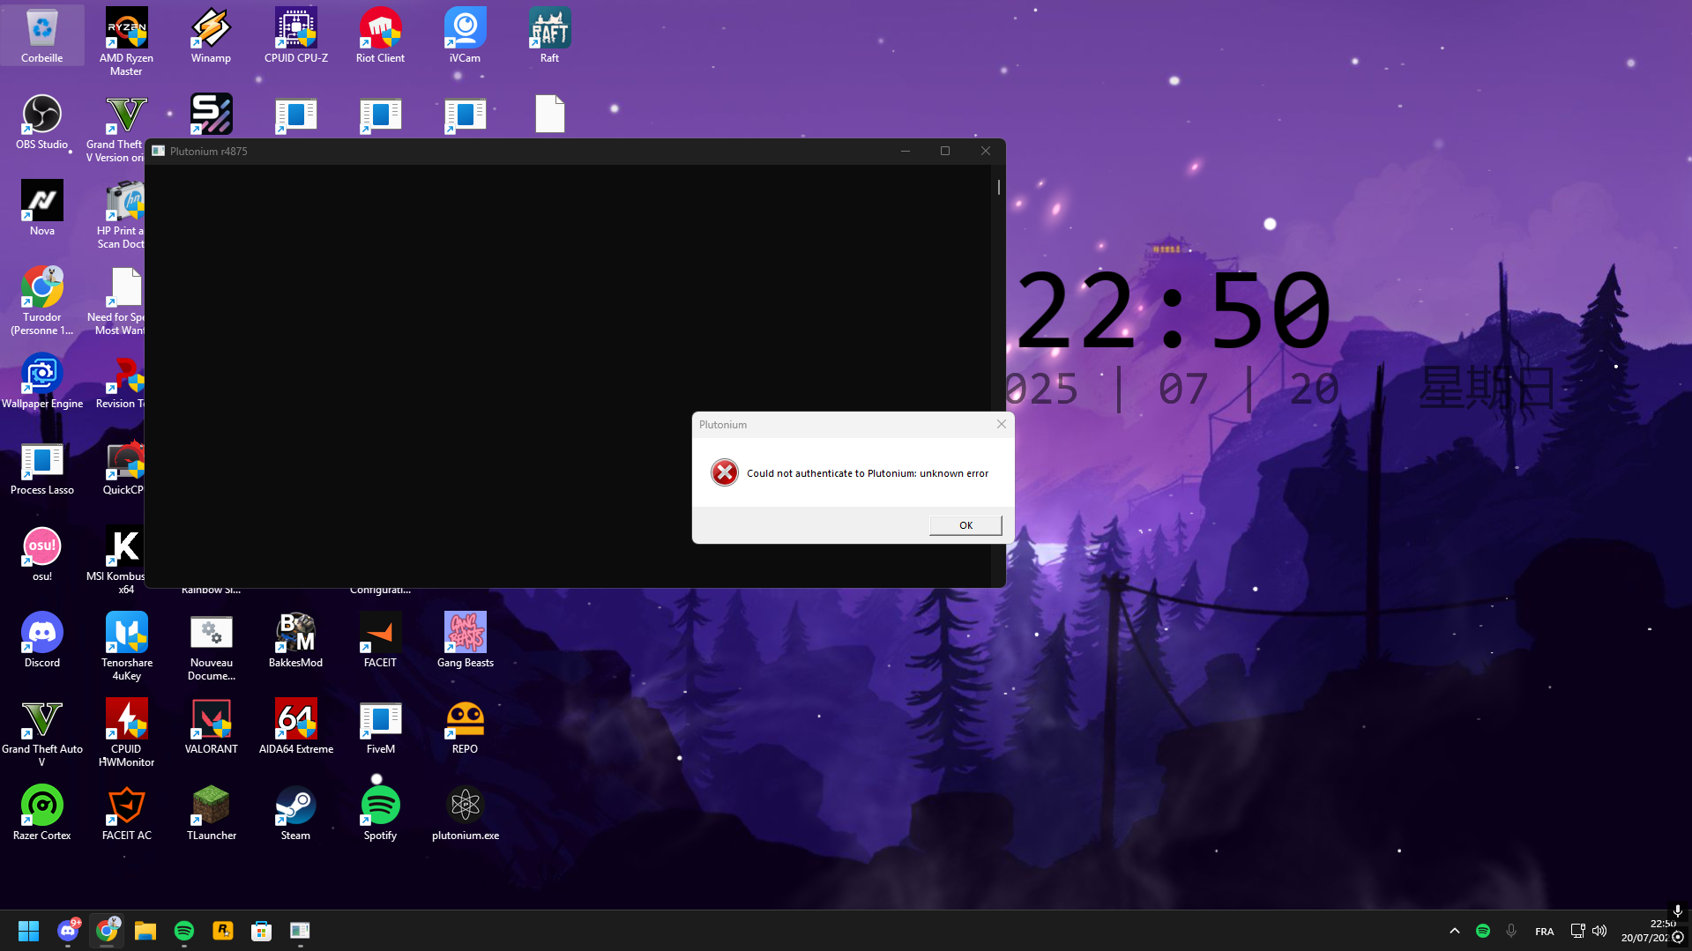Open the Corbeille recycle bin icon
Screen dimensions: 1692x951
coord(42,36)
